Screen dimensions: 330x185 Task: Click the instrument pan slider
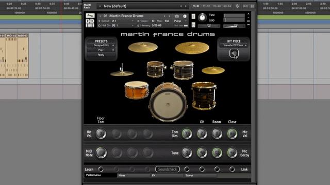point(209,26)
